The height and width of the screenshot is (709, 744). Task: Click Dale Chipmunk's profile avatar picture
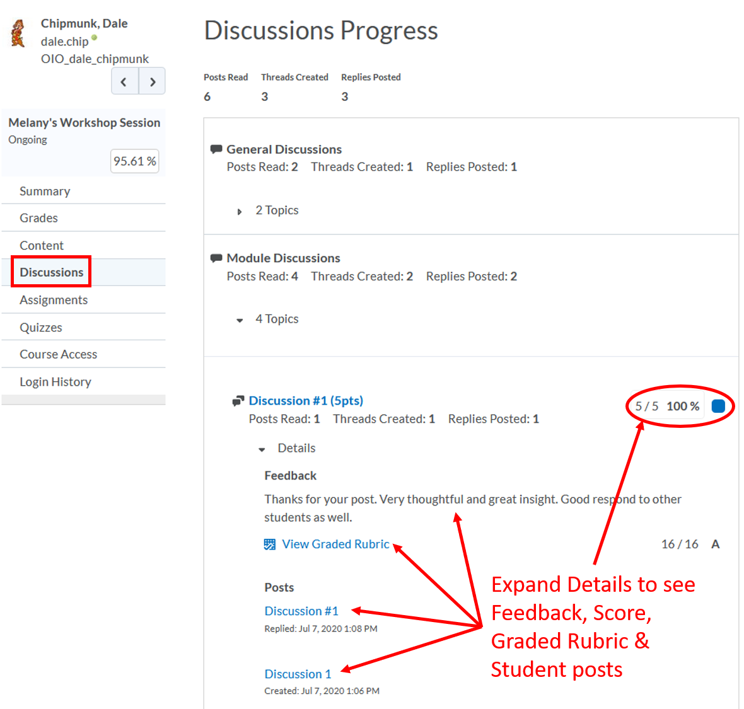[x=17, y=33]
